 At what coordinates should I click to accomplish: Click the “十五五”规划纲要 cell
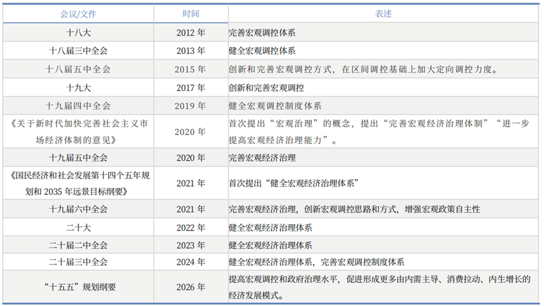(x=79, y=288)
